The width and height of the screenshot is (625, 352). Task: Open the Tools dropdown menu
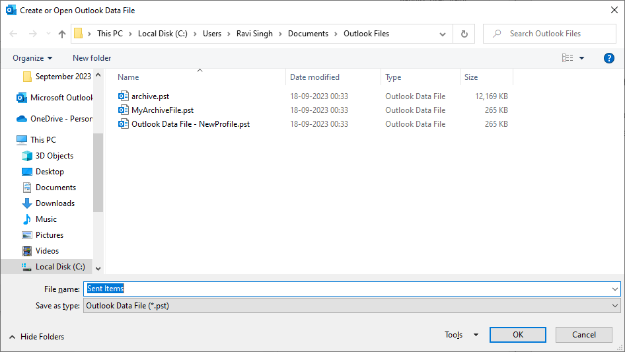461,335
